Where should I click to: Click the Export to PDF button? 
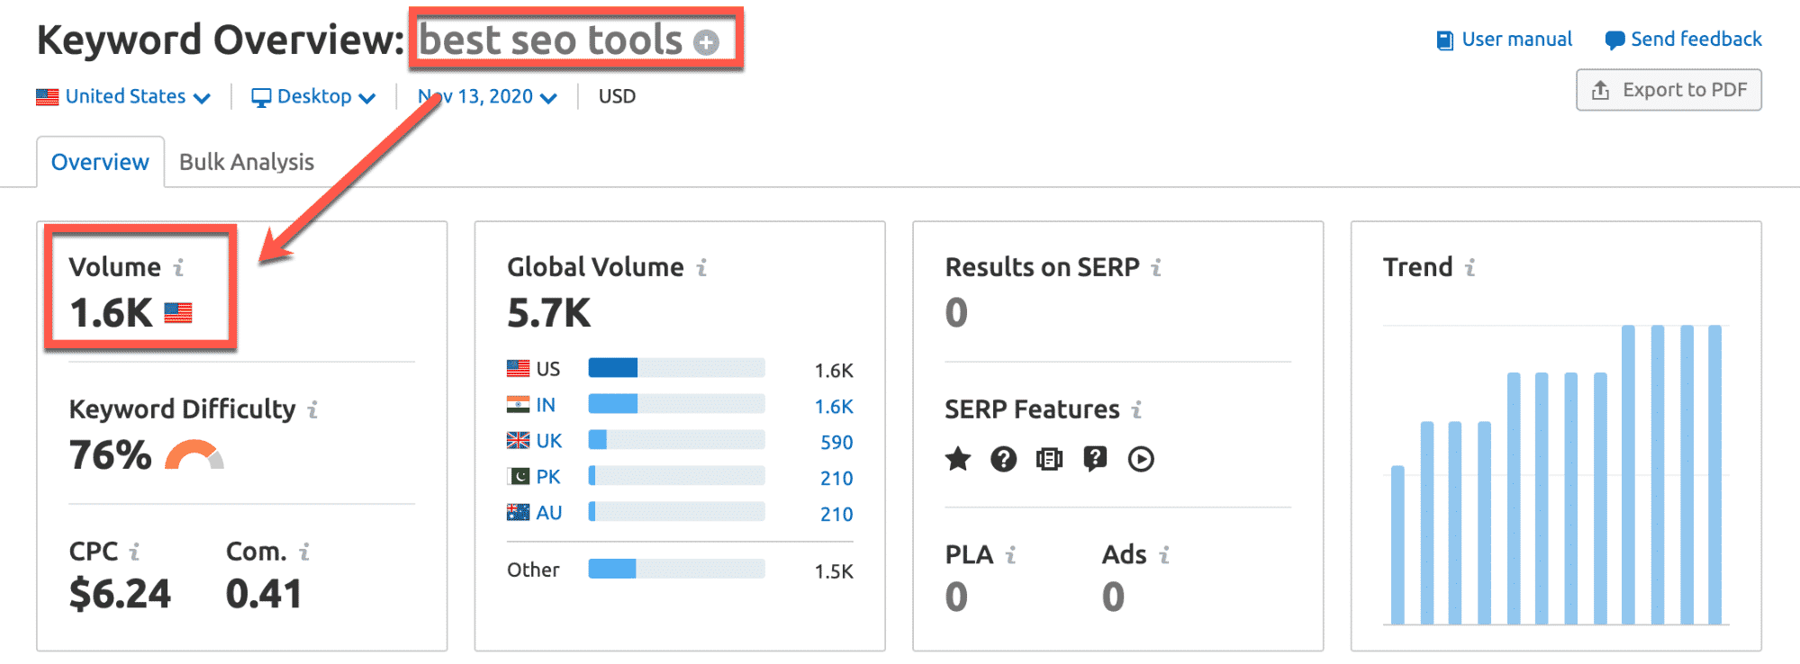coord(1669,90)
